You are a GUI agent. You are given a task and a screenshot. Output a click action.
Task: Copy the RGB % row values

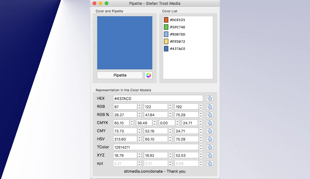pos(210,115)
